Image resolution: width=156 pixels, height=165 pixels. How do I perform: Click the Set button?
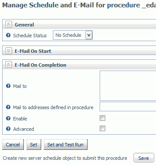pyautogui.click(x=34, y=144)
